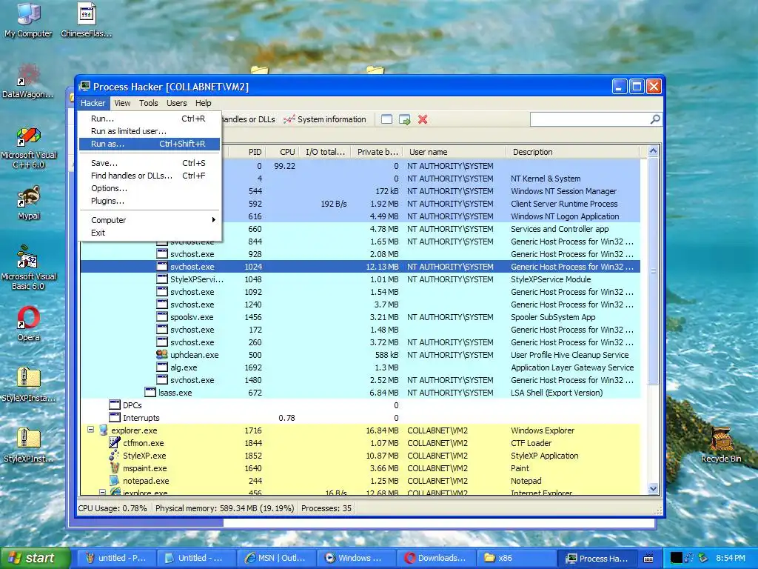
Task: Select the ChineseFlas... desktop icon
Action: (x=87, y=20)
